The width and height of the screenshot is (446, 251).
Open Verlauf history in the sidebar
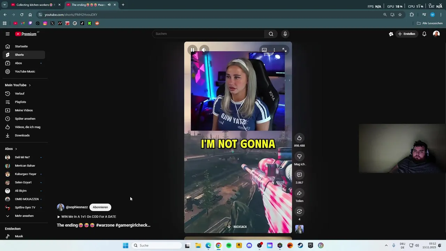24,93
